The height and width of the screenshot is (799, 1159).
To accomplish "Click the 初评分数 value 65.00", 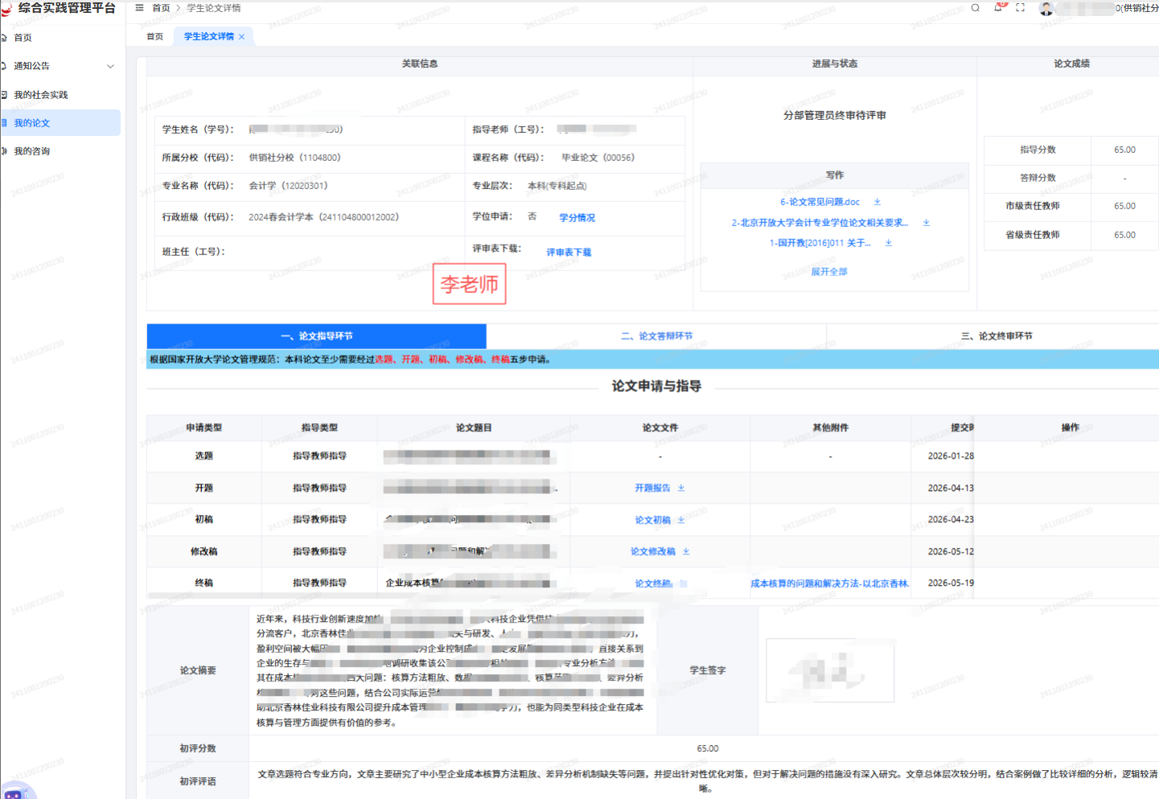I will (x=708, y=749).
